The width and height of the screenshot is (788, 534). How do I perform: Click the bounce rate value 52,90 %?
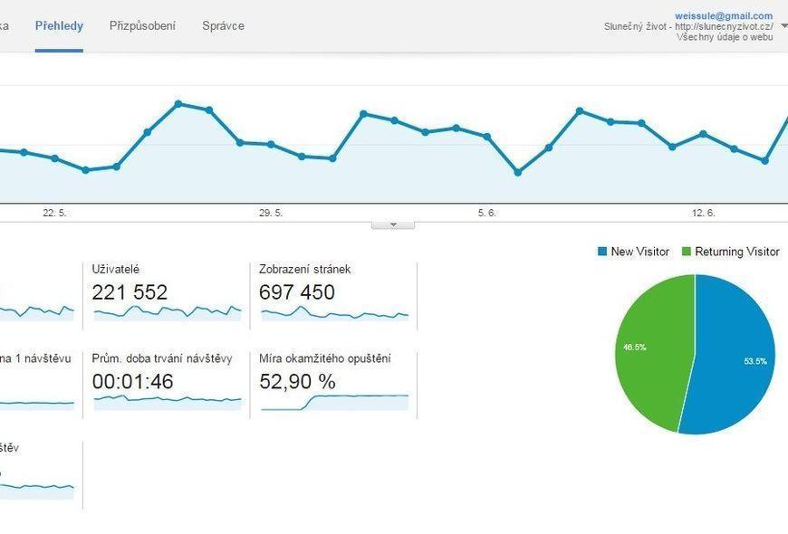297,382
